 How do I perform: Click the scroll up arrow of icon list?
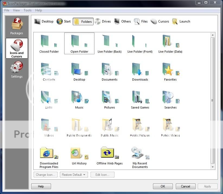point(213,35)
